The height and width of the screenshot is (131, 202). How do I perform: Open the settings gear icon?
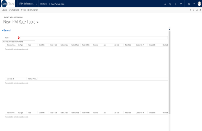[189, 4]
